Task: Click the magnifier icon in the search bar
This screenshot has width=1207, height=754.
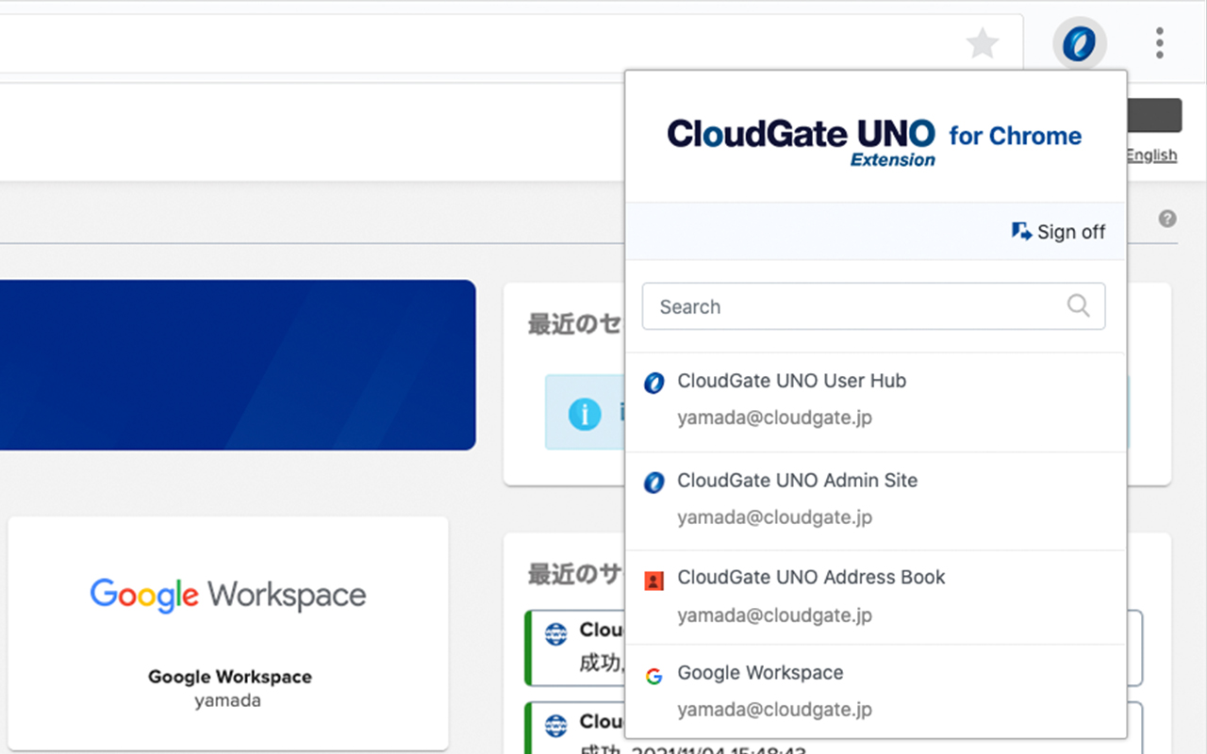Action: (x=1078, y=305)
